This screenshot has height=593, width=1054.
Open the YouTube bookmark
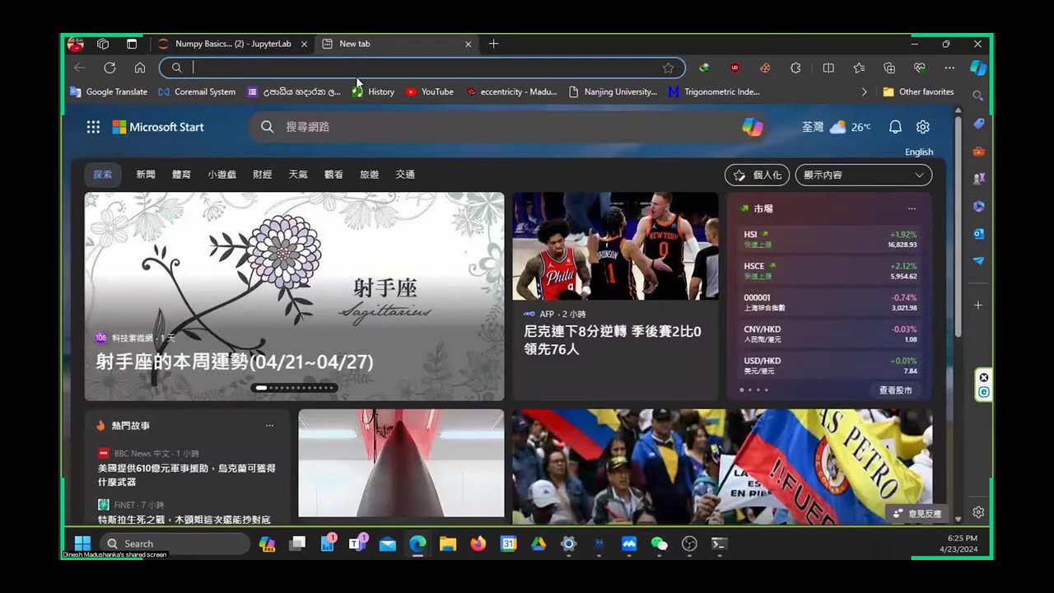click(x=429, y=92)
